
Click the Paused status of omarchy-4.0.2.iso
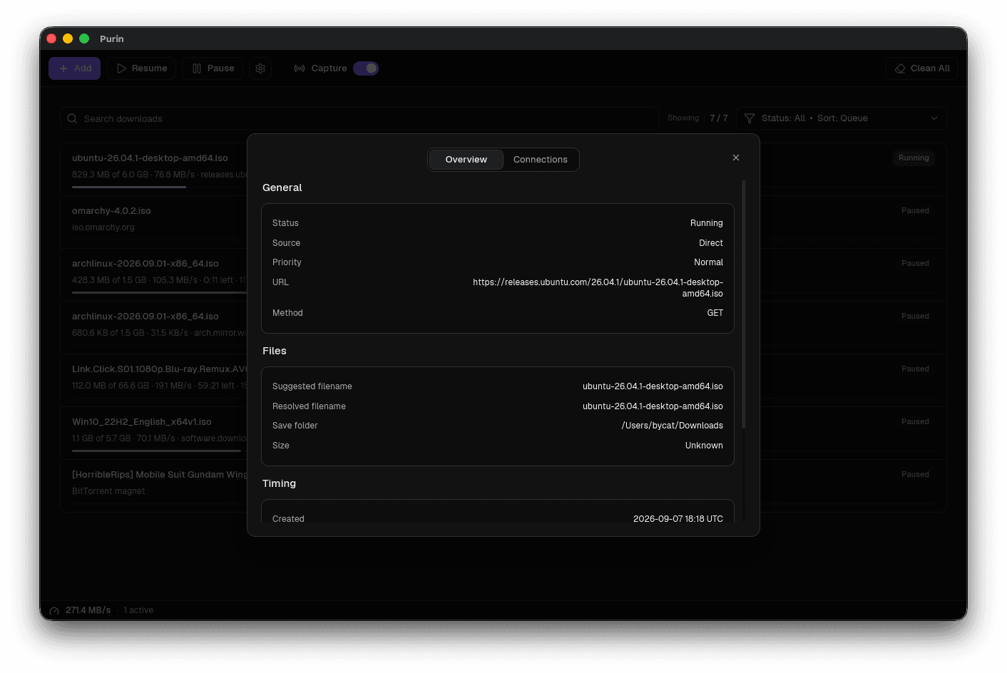(x=915, y=211)
